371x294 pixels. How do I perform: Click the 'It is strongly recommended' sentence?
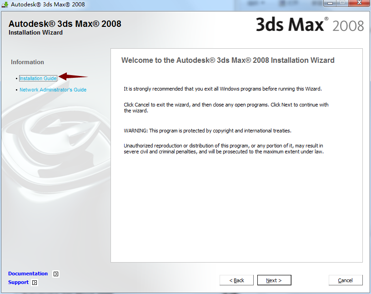[x=223, y=89]
